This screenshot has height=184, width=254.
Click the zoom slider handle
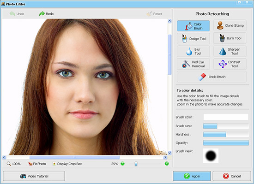coord(136,163)
